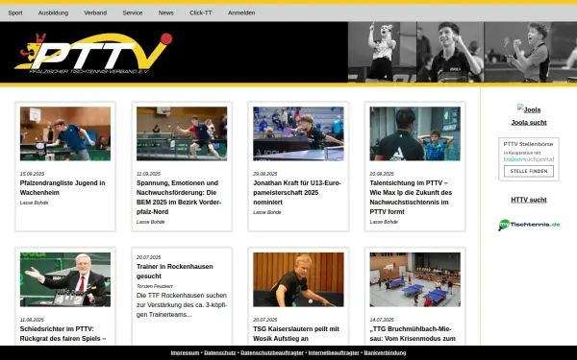Screen dimensions: 577x360
Task: Open the Bankverbindung footer link
Action: [385, 352]
